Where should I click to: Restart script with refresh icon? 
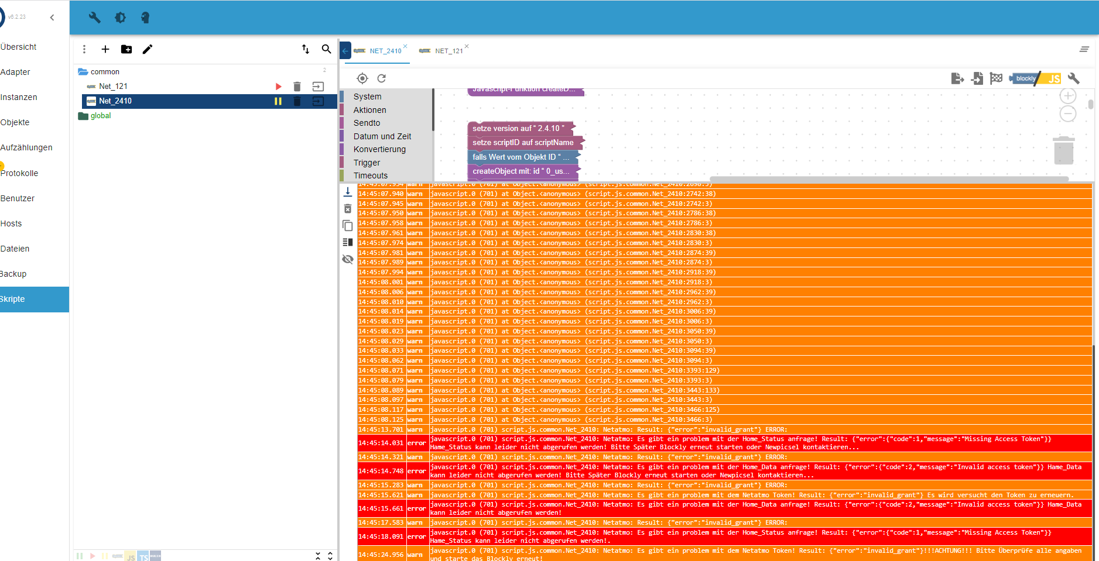(382, 78)
